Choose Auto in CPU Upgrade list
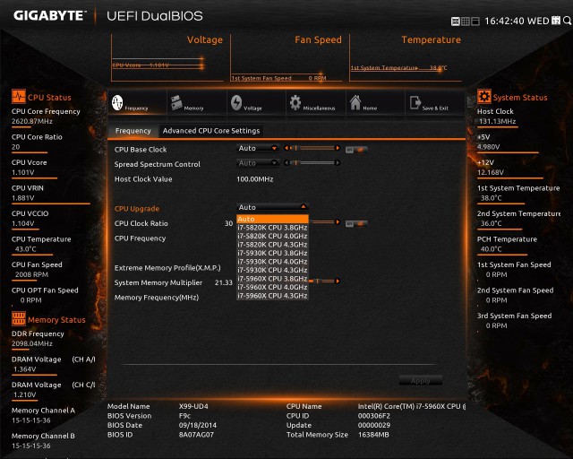The image size is (573, 459). tap(272, 219)
